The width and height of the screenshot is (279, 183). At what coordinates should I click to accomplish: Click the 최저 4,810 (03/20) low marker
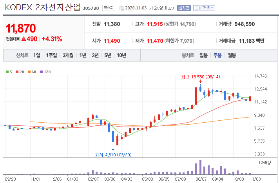point(113,155)
